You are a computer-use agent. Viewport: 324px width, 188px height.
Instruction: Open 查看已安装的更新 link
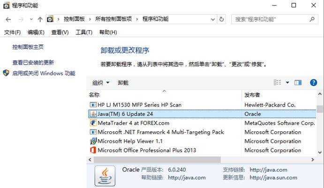click(33, 63)
